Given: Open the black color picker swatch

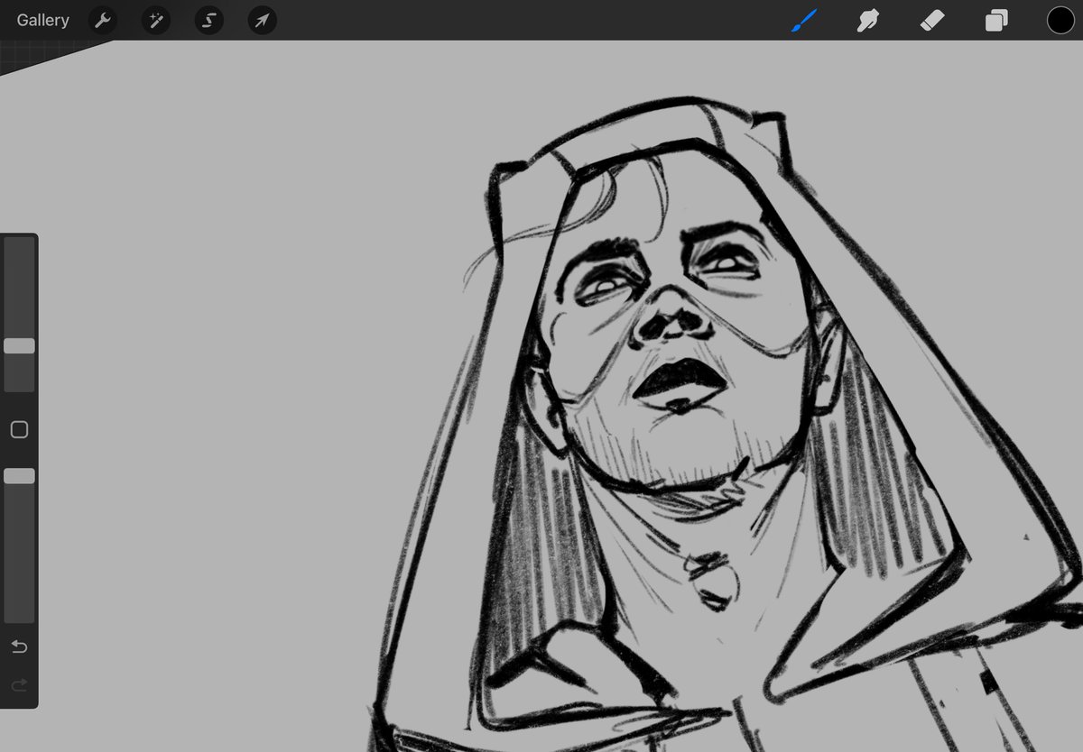Looking at the screenshot, I should [1060, 20].
